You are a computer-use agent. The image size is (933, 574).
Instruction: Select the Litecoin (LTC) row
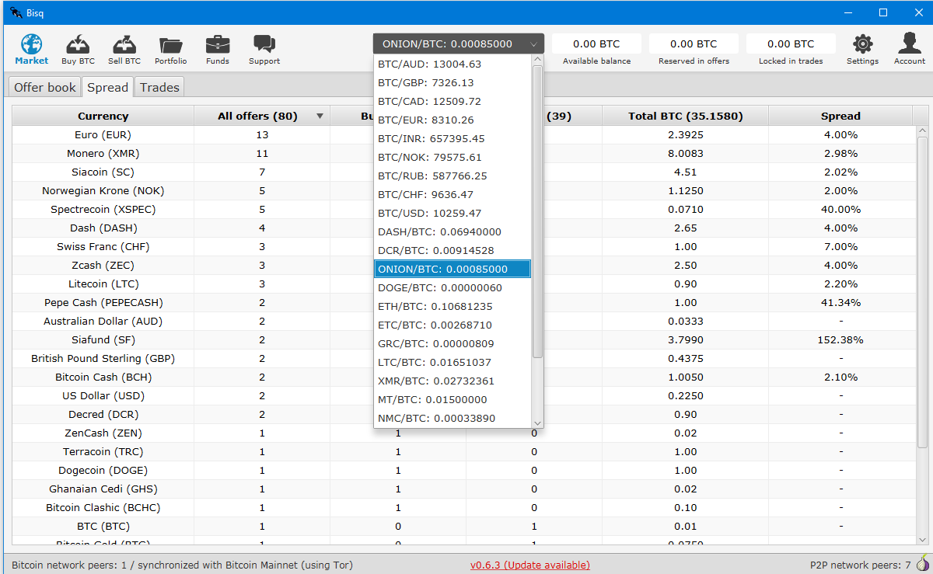pyautogui.click(x=464, y=284)
